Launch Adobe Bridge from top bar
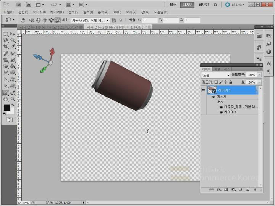The image size is (275, 206). (19, 5)
